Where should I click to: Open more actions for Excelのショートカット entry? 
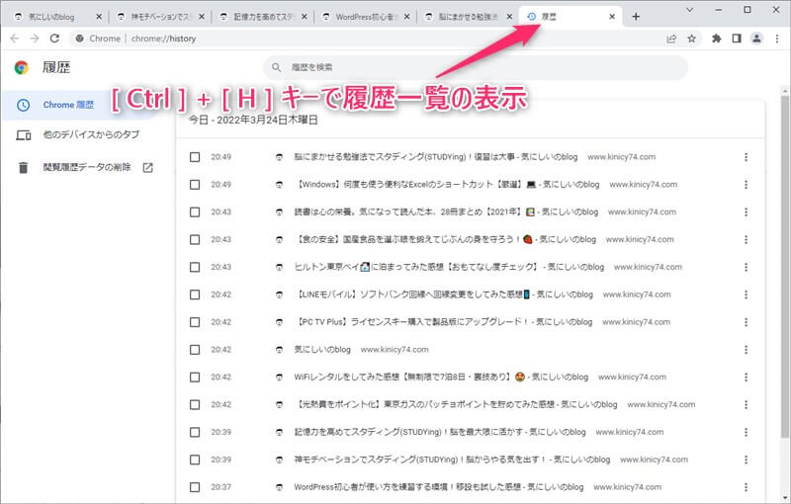(x=746, y=185)
